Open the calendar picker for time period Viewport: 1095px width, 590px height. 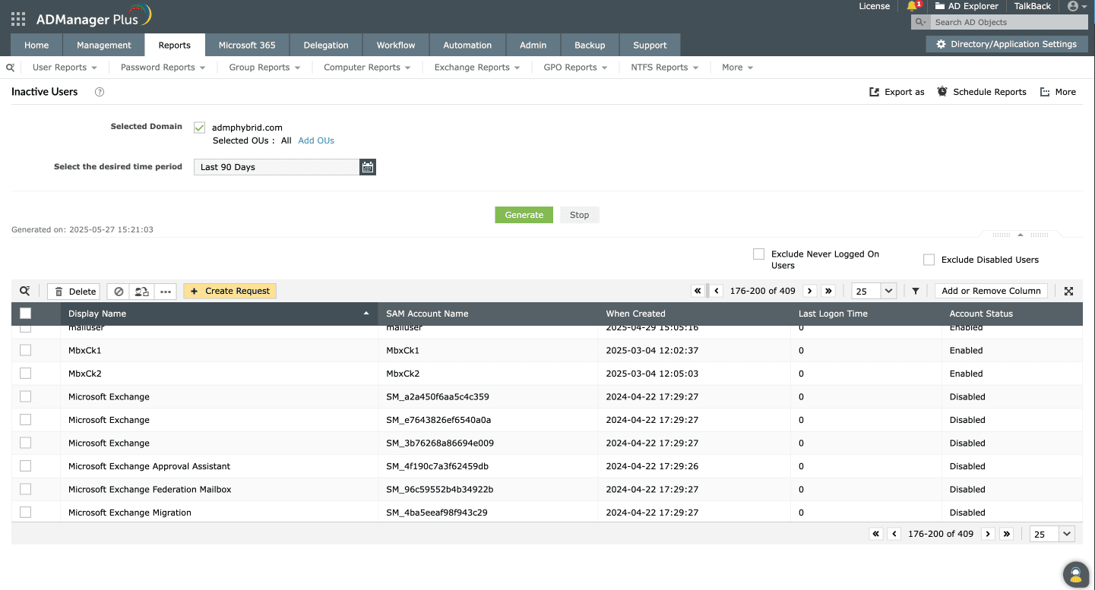tap(368, 167)
